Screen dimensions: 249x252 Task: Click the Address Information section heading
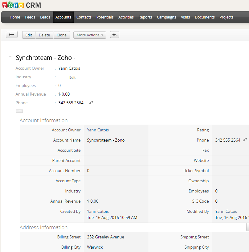pos(43,227)
